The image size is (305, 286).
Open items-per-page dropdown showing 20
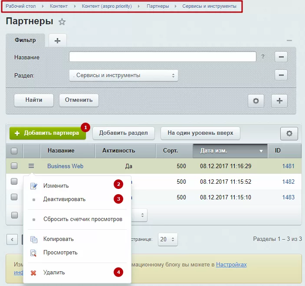167,239
